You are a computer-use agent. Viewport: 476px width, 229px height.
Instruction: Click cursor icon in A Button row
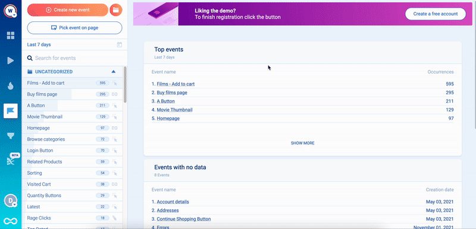tap(114, 106)
